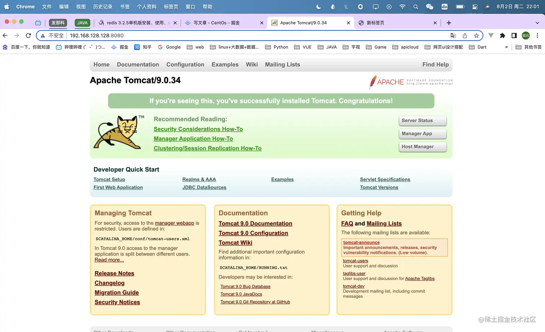545x332 pixels.
Task: Open the Tomcat 9.0 Bug Database link
Action: (x=245, y=287)
